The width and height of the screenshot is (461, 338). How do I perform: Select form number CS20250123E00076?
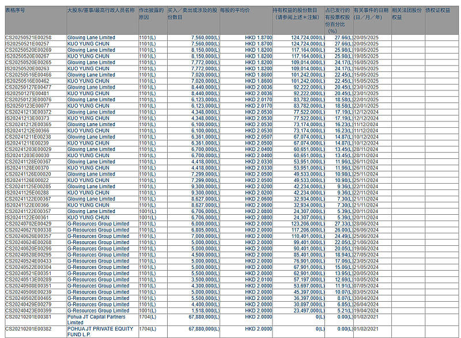pos(28,100)
